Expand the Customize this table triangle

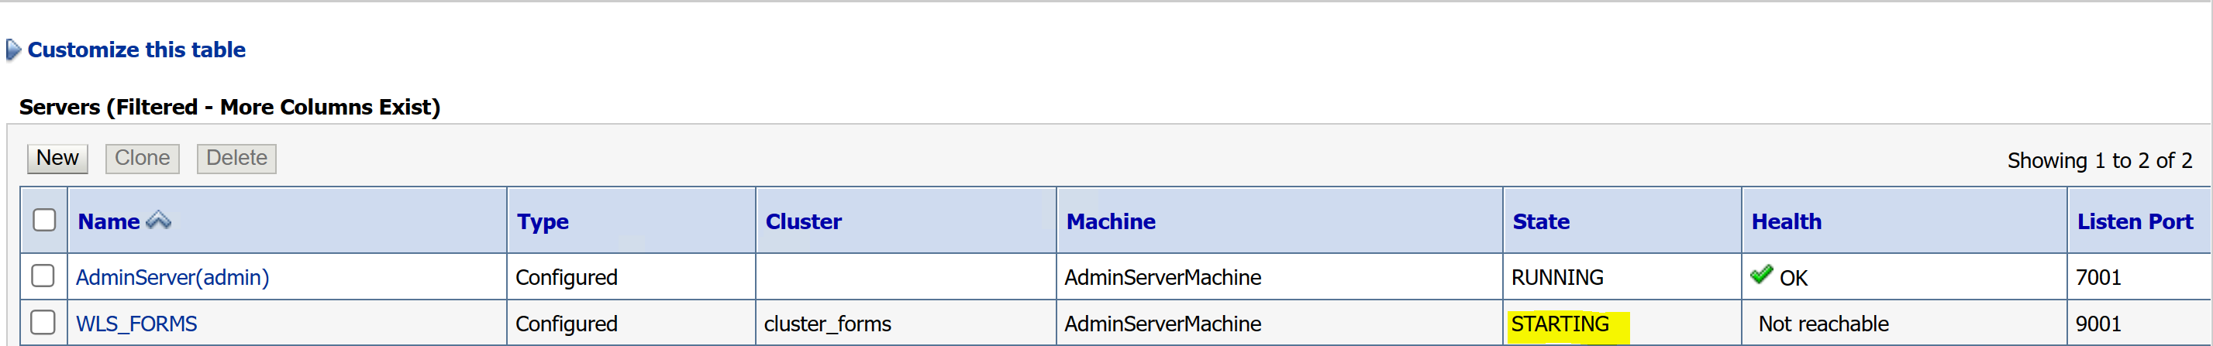(13, 50)
